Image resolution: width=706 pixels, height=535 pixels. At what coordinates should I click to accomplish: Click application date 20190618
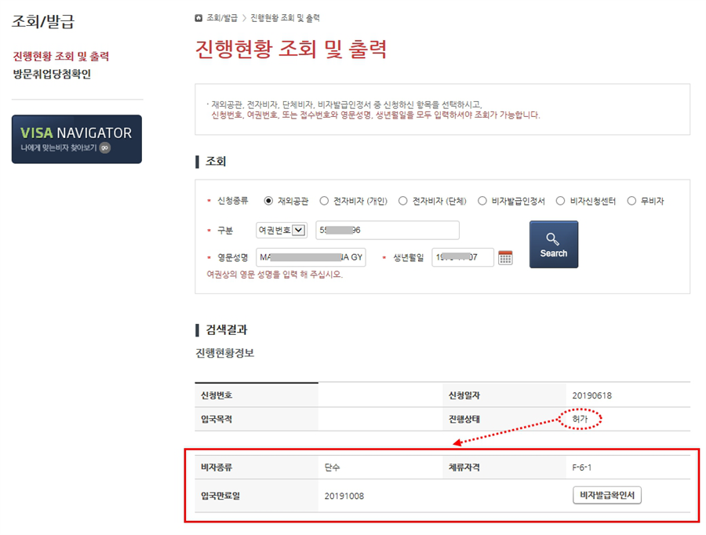point(591,395)
